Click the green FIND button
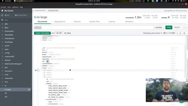 [169, 27]
